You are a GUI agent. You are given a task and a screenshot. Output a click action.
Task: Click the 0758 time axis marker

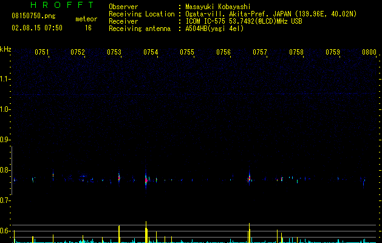(x=296, y=52)
